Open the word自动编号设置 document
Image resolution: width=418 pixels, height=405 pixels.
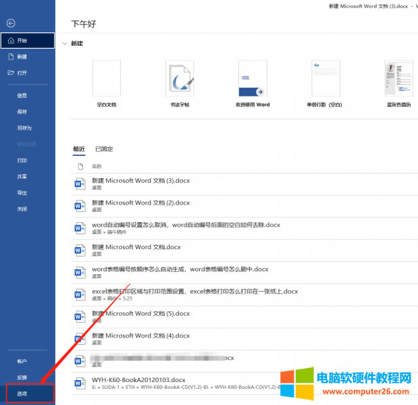pyautogui.click(x=186, y=225)
